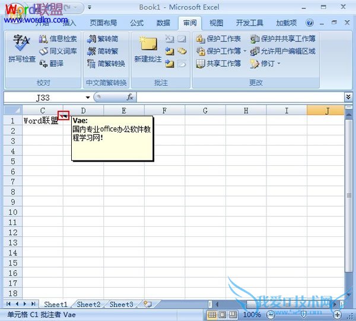Go to the next comment icon

(169, 64)
